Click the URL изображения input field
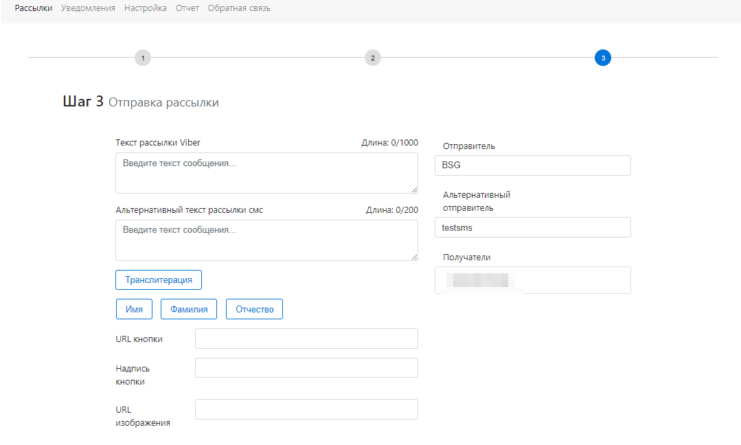This screenshot has height=445, width=741. point(306,409)
